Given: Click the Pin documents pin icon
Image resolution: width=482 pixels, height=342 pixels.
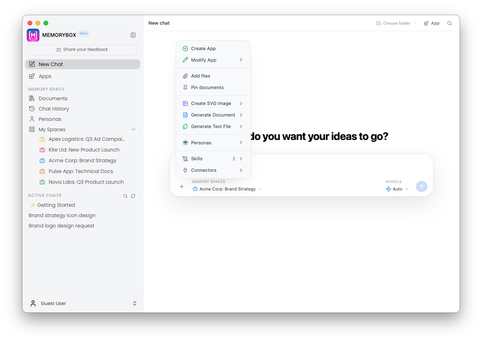Looking at the screenshot, I should click(185, 87).
